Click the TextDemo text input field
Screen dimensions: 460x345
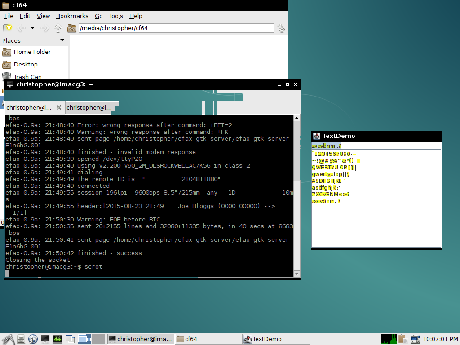(x=376, y=146)
